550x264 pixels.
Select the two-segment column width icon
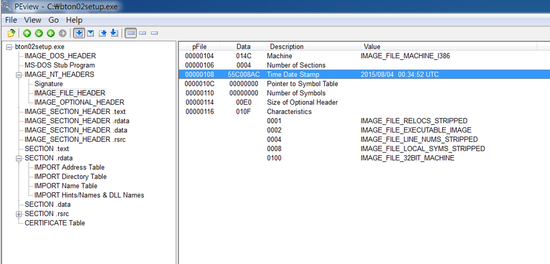pos(142,33)
